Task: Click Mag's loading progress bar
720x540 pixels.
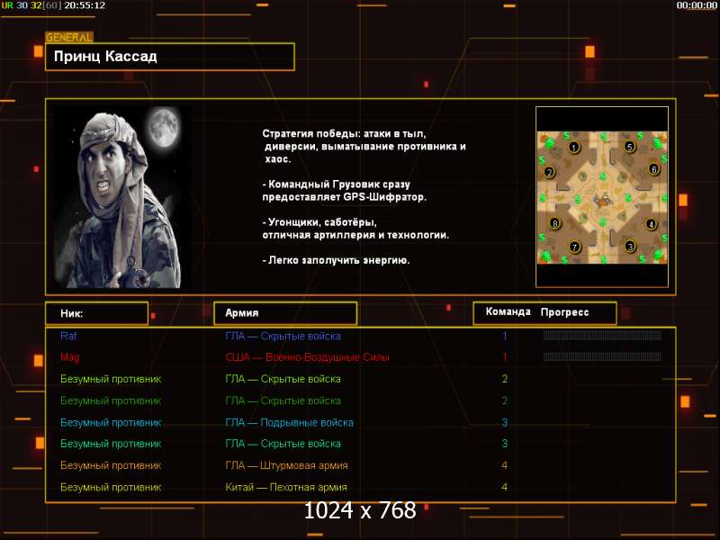Action: pos(602,356)
